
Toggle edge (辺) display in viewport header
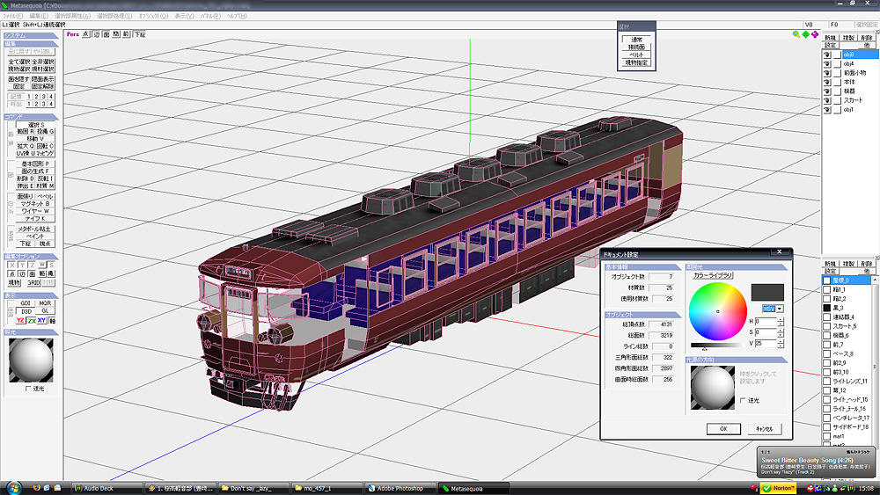(x=96, y=34)
